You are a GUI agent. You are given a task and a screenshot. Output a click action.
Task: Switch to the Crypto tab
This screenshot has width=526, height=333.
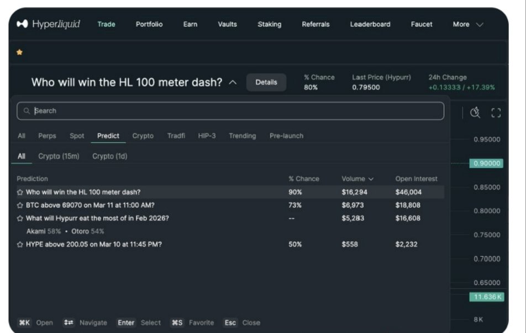(x=143, y=136)
